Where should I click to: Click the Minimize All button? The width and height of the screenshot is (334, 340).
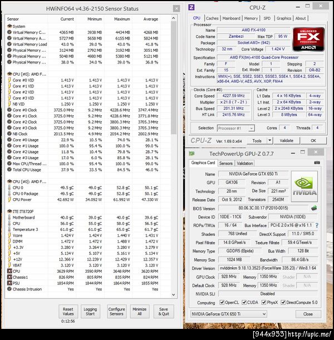click(140, 312)
